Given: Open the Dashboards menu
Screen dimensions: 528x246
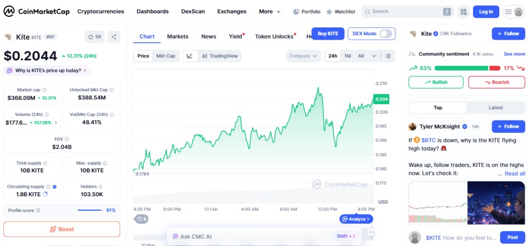Looking at the screenshot, I should click(x=153, y=11).
